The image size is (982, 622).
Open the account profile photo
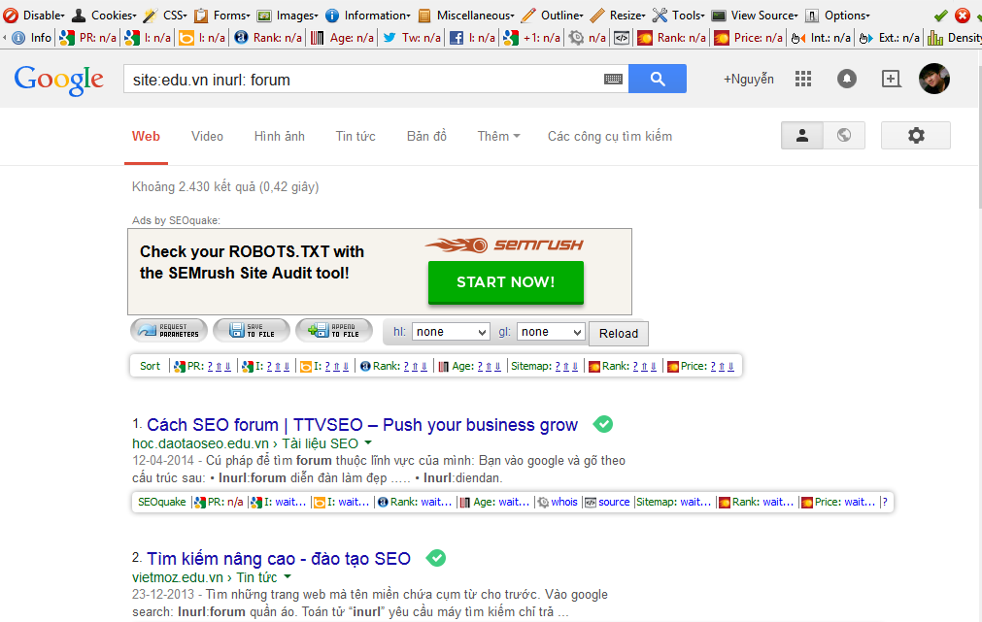click(933, 79)
